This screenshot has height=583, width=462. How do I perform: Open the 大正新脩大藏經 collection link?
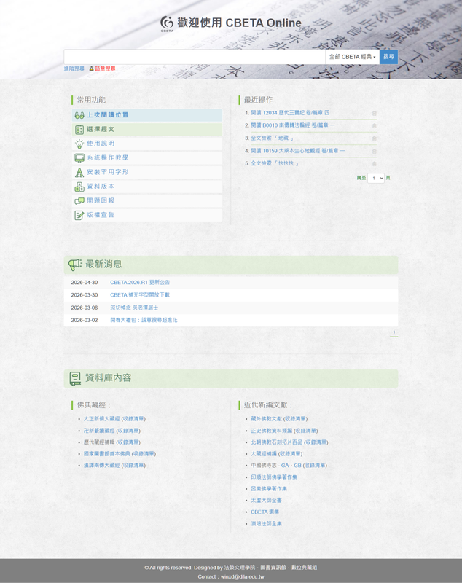click(101, 418)
